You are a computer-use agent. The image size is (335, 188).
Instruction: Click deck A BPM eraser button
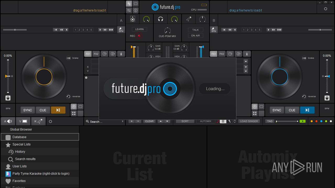pos(121,30)
